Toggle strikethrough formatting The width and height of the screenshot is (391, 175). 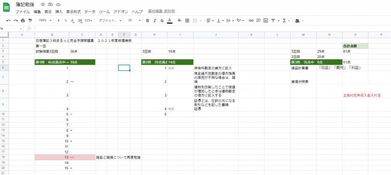click(x=162, y=21)
